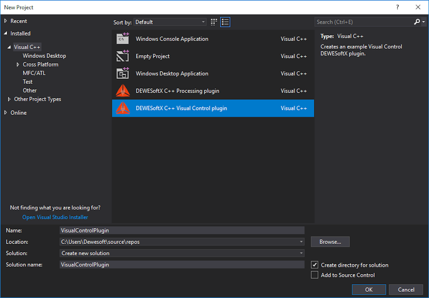This screenshot has width=429, height=298.
Task: Select the Visual C++ tree label
Action: (27, 47)
